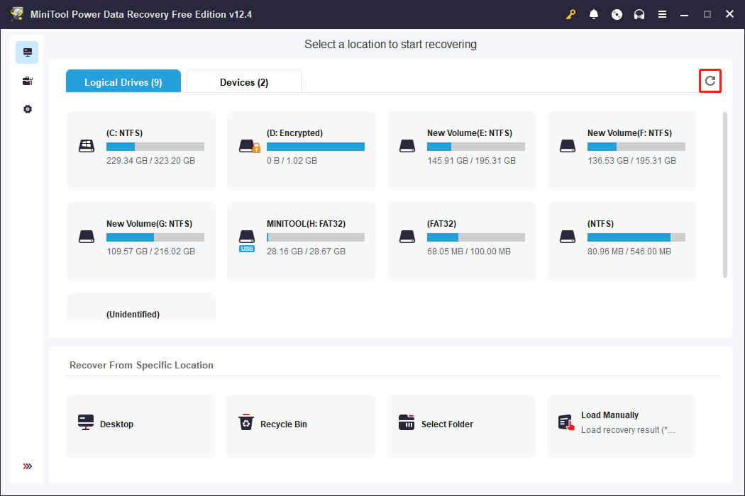745x496 pixels.
Task: Click the drives list vertical scrollbar
Action: tap(724, 195)
